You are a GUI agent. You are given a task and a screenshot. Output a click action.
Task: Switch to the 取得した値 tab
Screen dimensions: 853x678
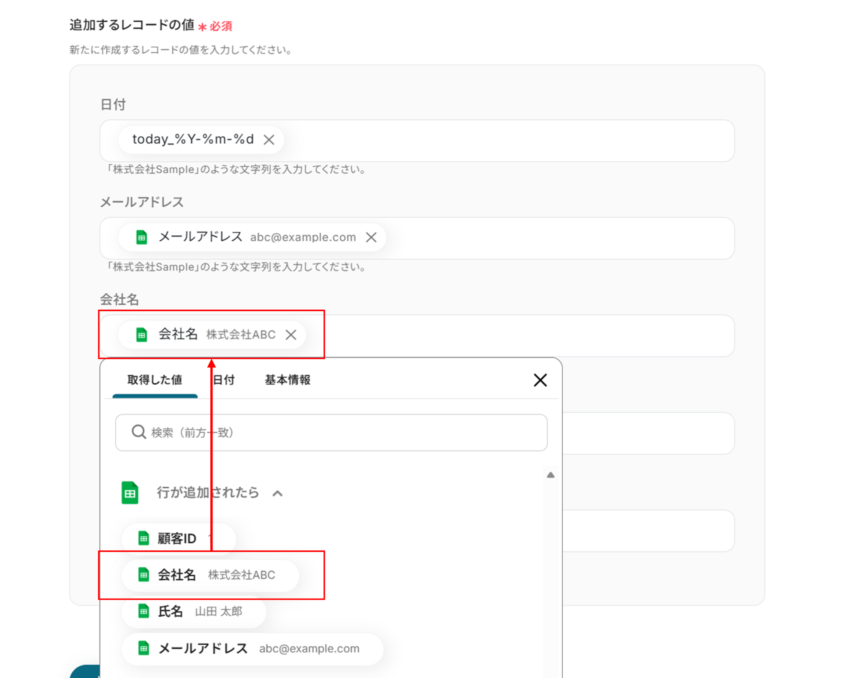155,380
